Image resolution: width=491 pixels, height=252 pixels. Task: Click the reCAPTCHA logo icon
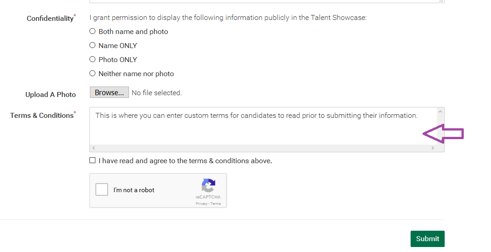(208, 185)
